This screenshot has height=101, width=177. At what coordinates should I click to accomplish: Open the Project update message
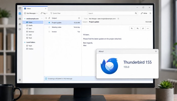coord(63,23)
